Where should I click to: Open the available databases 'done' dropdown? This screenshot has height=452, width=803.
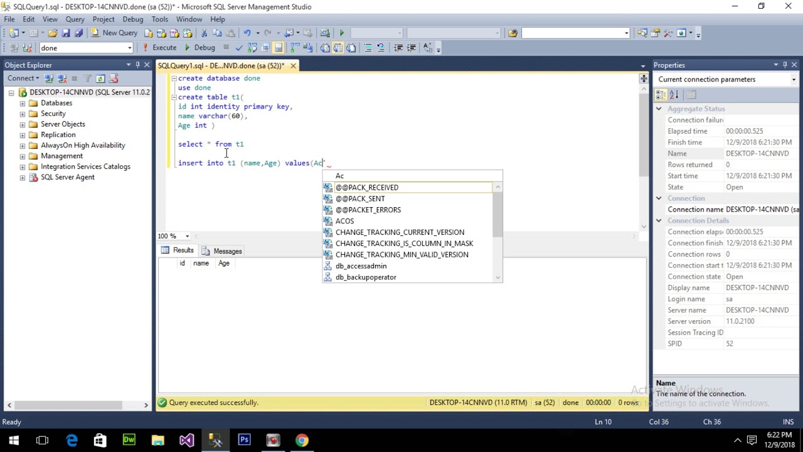(x=130, y=48)
